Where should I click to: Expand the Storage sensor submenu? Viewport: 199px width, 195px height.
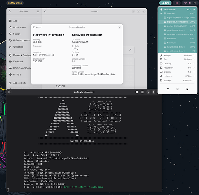(178, 80)
